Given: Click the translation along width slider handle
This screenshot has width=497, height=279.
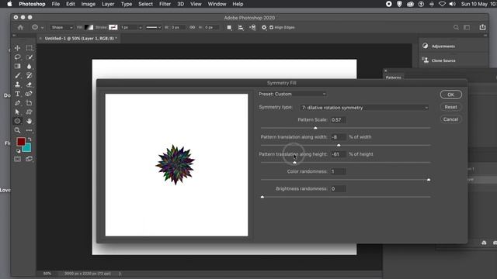Looking at the screenshot, I should [x=339, y=145].
